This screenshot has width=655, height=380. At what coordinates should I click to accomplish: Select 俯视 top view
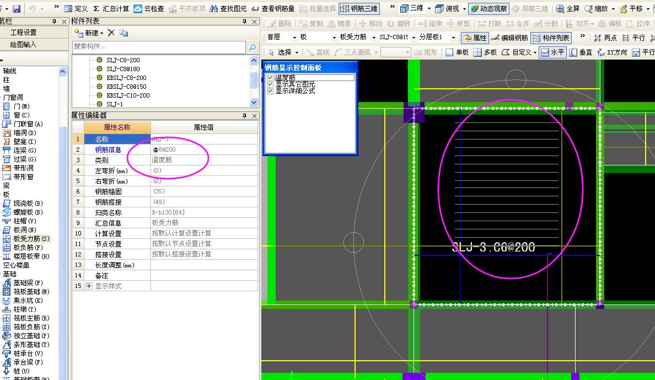[x=447, y=8]
